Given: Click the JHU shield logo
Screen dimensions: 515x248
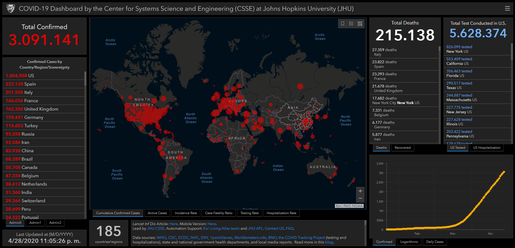Looking at the screenshot, I should [11, 9].
